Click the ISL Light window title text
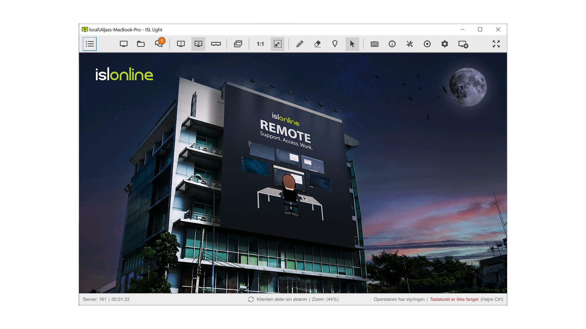Image resolution: width=586 pixels, height=329 pixels. [x=126, y=30]
